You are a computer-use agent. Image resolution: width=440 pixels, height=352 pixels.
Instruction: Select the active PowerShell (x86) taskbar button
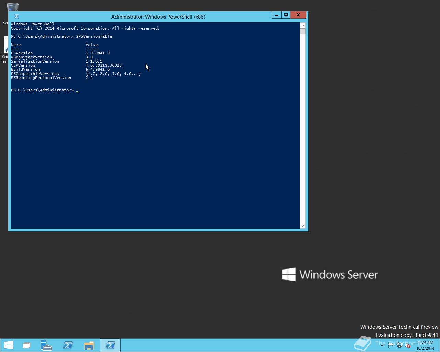coord(110,345)
